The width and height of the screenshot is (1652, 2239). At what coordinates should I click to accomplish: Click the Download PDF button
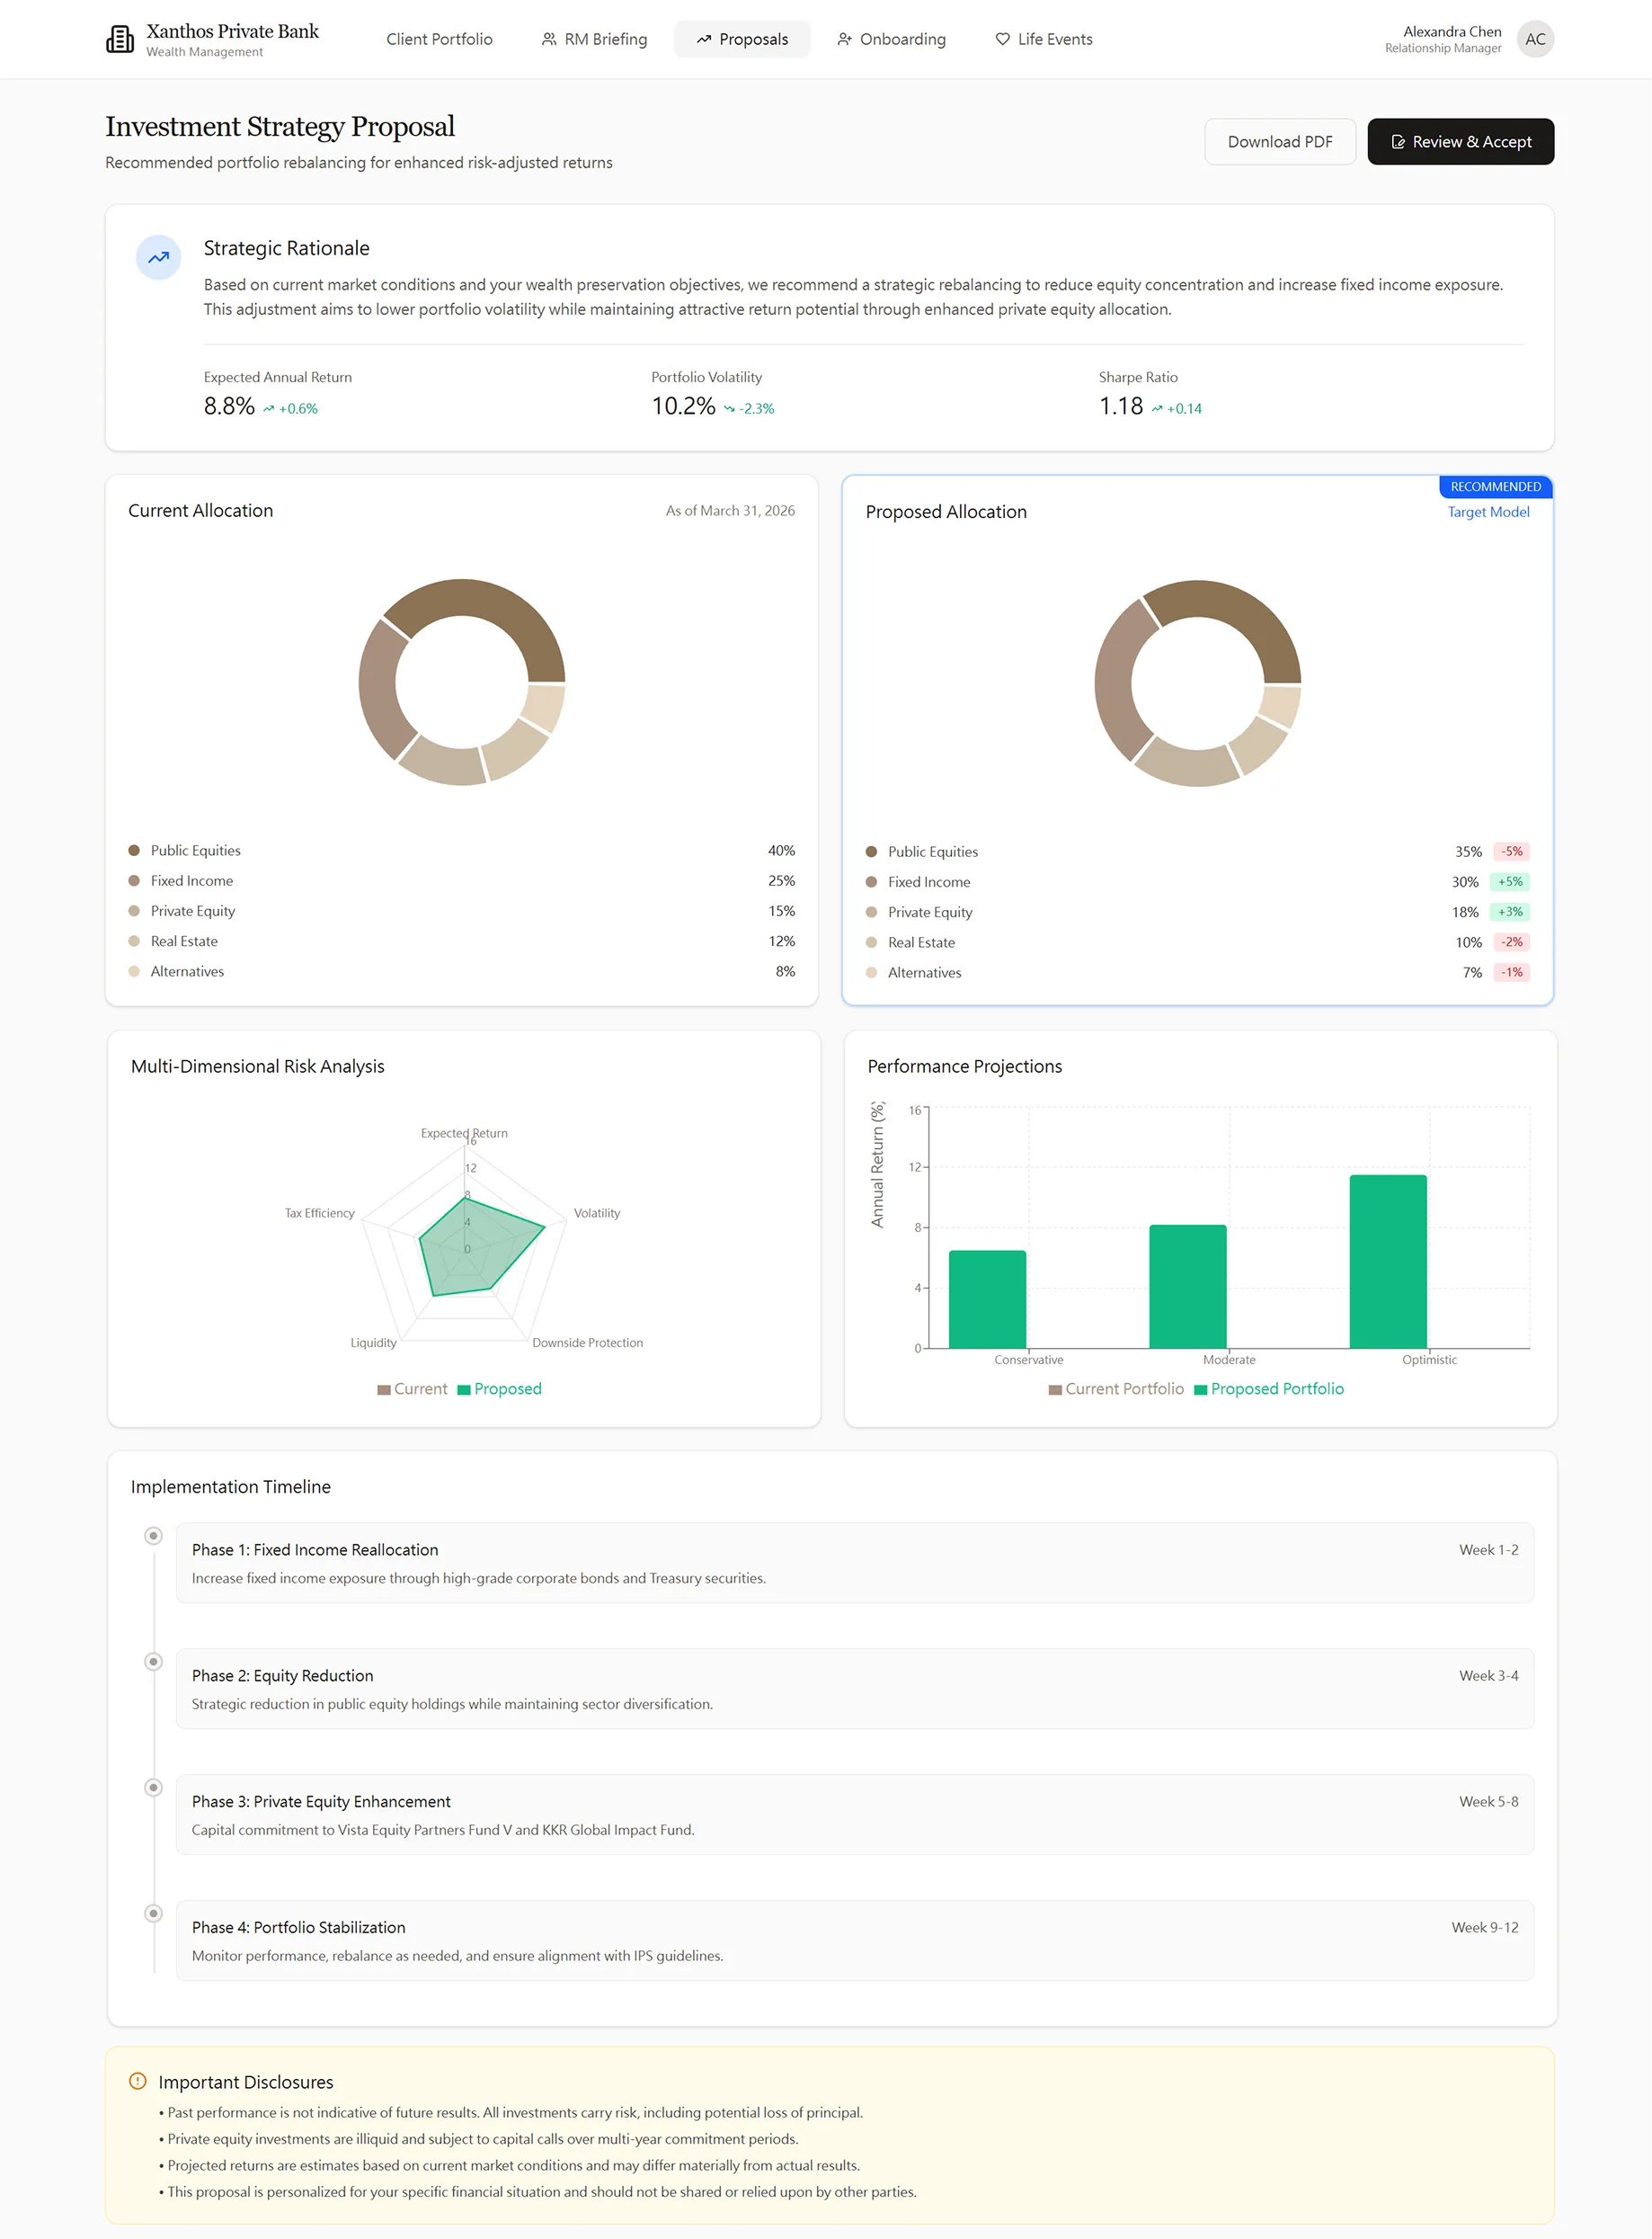pos(1280,141)
